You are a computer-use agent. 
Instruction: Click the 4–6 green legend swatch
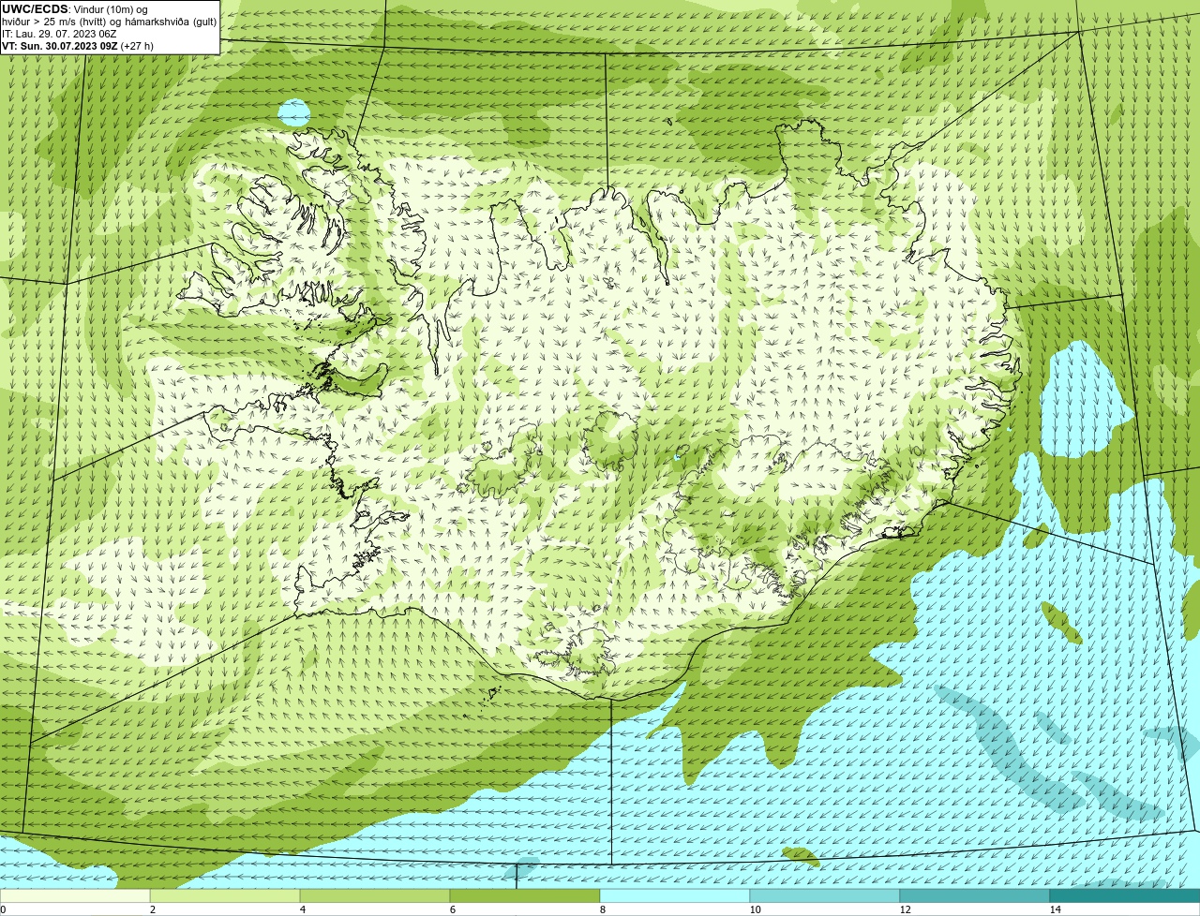pyautogui.click(x=375, y=896)
